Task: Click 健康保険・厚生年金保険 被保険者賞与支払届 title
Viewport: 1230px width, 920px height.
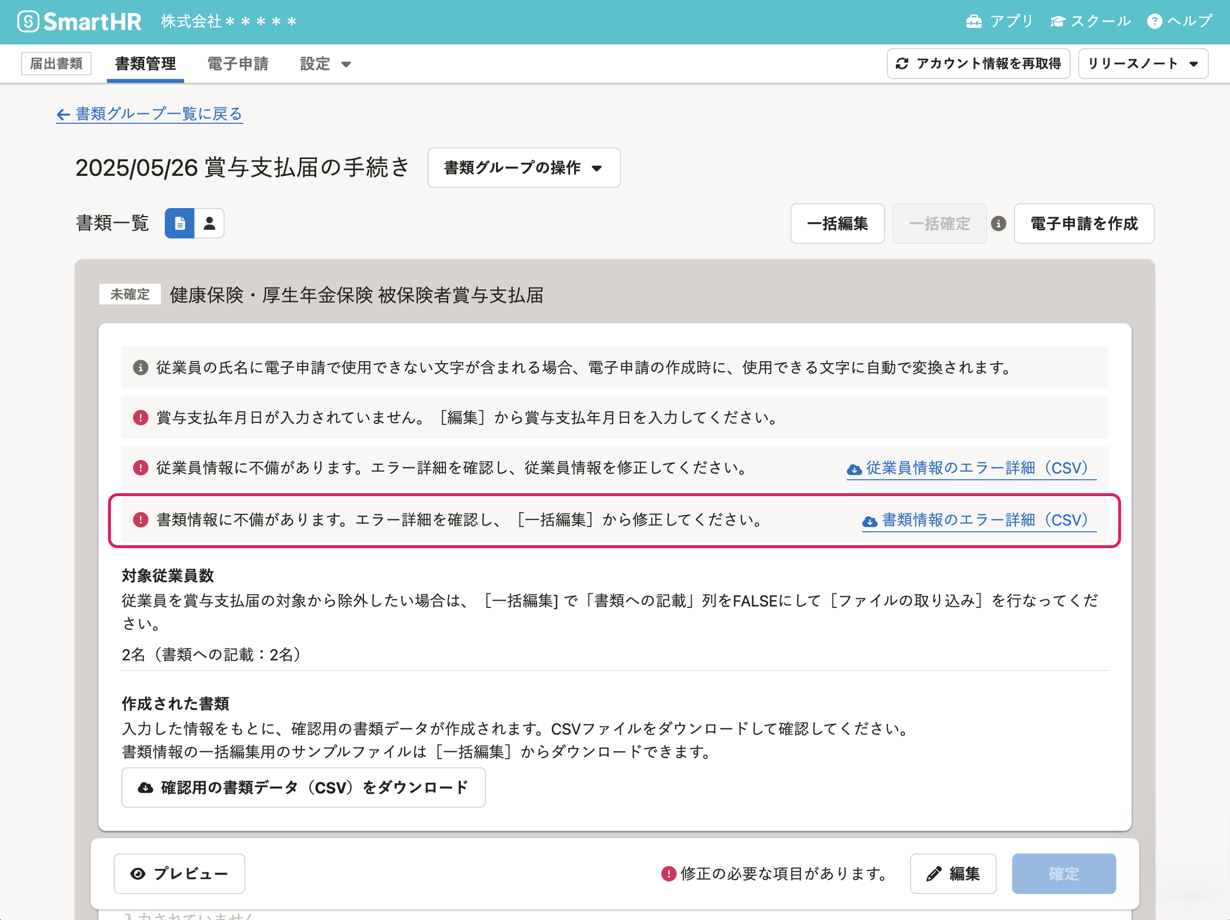Action: 357,295
